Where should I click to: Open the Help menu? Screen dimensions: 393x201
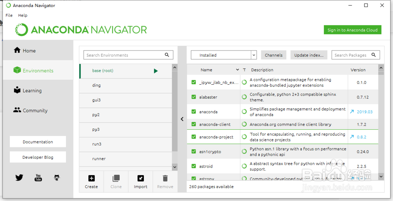(22, 15)
